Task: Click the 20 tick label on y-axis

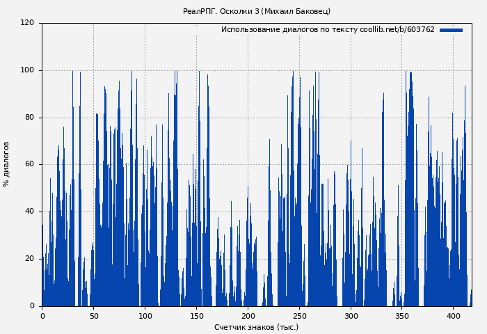Action: (29, 259)
